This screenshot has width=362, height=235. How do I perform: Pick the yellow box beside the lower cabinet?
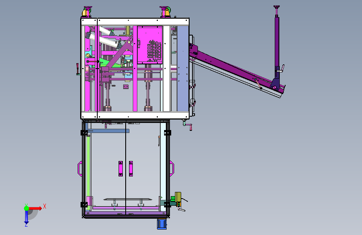(178, 197)
